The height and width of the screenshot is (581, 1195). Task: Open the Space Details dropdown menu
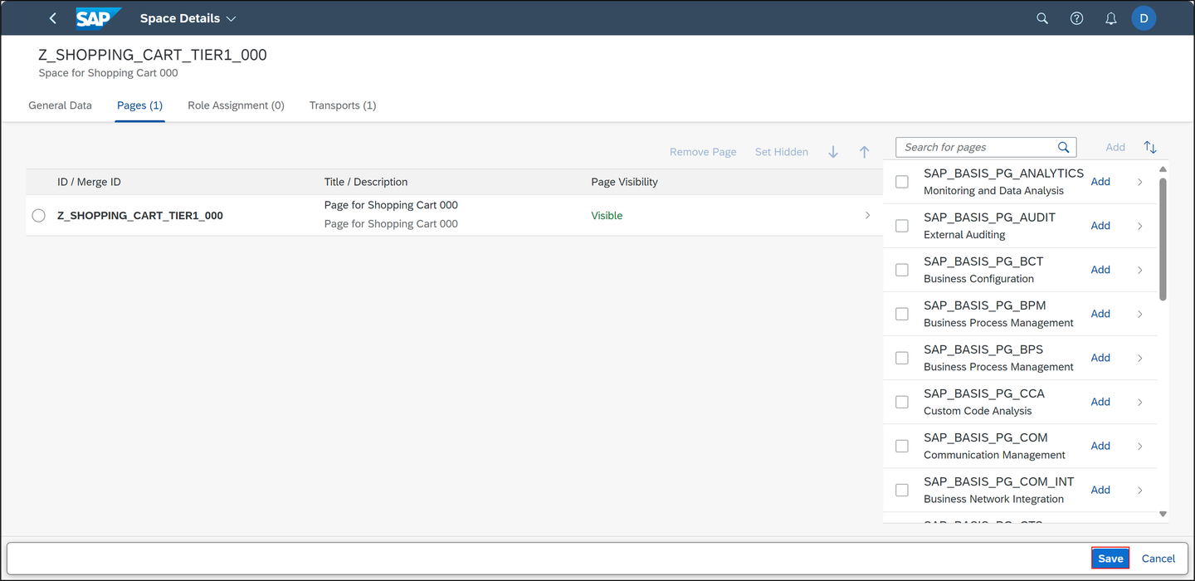(188, 18)
